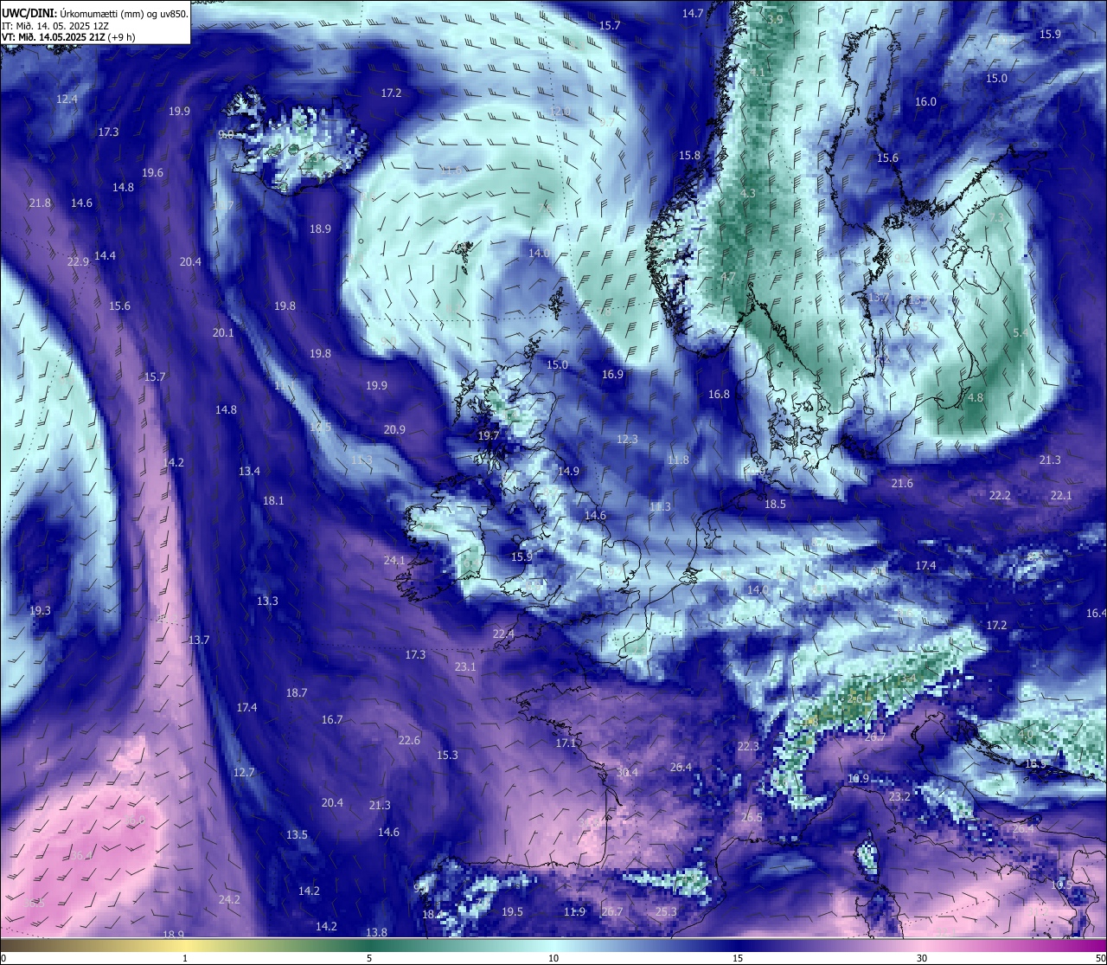
Task: Select the 11.9 value label
Action: (574, 912)
